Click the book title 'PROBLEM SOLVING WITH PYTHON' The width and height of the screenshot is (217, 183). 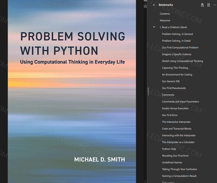[x=73, y=43]
